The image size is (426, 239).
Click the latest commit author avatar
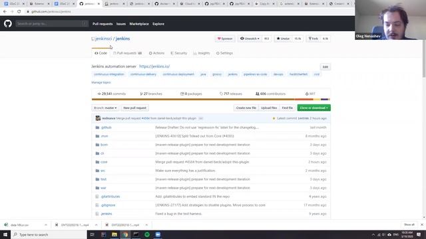coord(98,118)
